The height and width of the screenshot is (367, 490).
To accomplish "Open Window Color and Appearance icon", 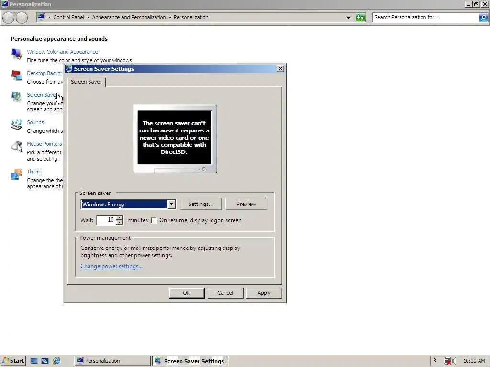I will (17, 54).
